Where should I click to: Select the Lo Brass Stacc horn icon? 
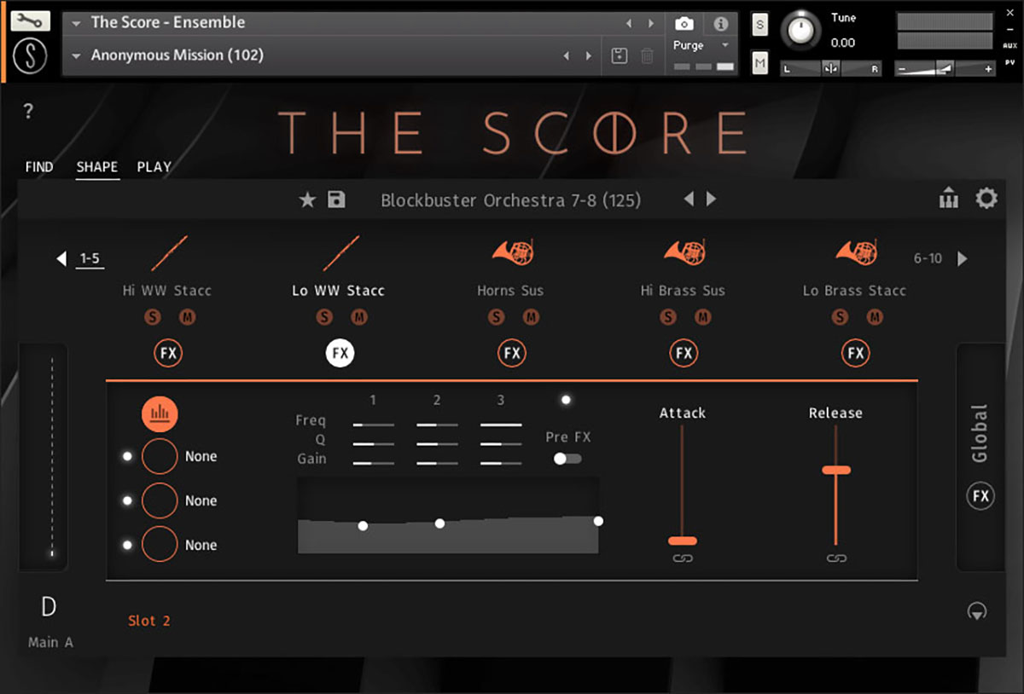click(856, 252)
